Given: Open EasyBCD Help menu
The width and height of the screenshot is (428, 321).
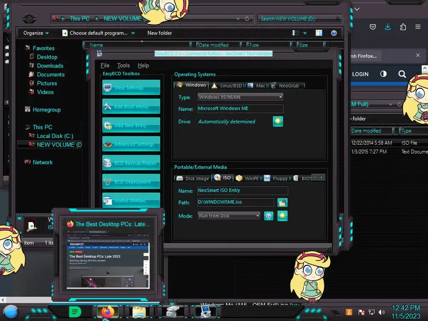Looking at the screenshot, I should 143,66.
